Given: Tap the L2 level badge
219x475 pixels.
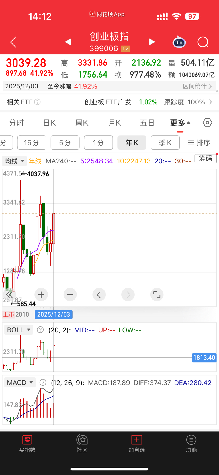Looking at the screenshot, I should point(126,48).
